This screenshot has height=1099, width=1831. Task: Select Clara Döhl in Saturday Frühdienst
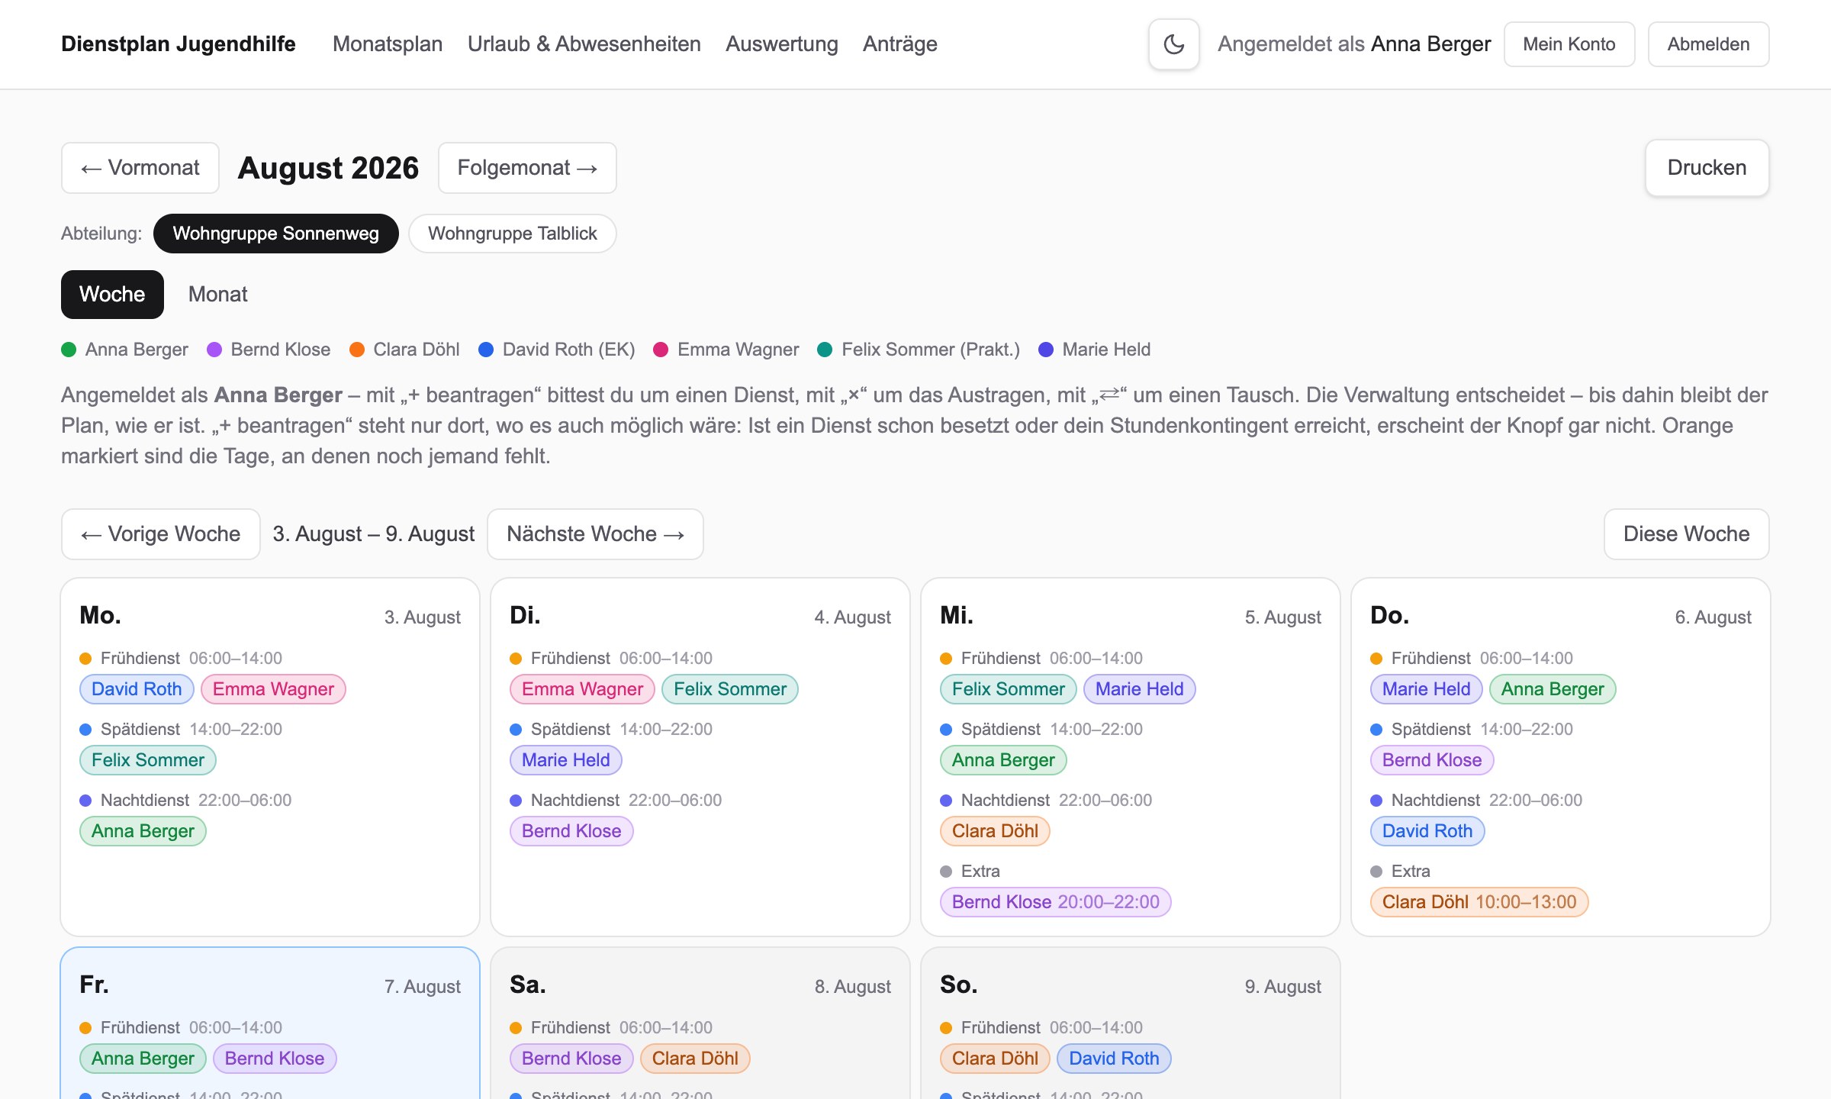[695, 1059]
